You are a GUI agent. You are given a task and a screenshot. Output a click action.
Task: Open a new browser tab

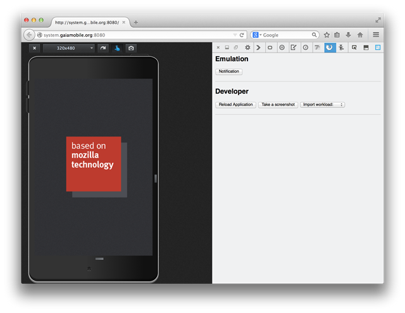[x=136, y=23]
